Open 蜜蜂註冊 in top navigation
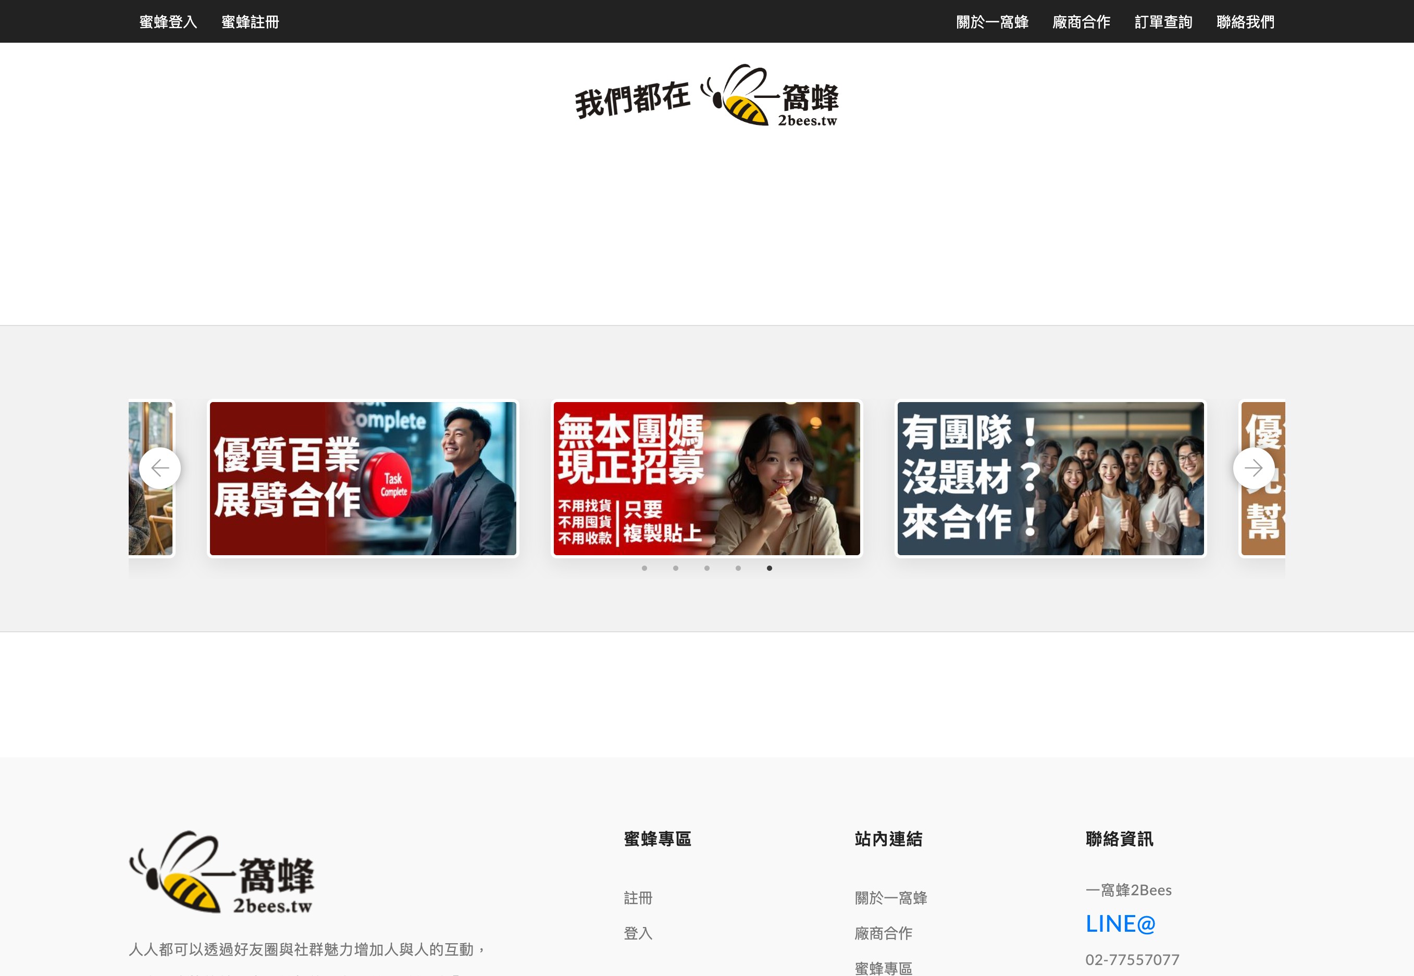 250,22
